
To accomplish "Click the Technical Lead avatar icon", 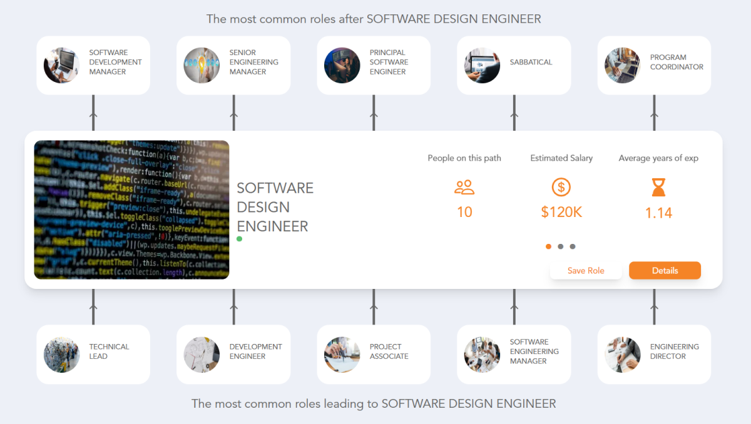I will [61, 354].
